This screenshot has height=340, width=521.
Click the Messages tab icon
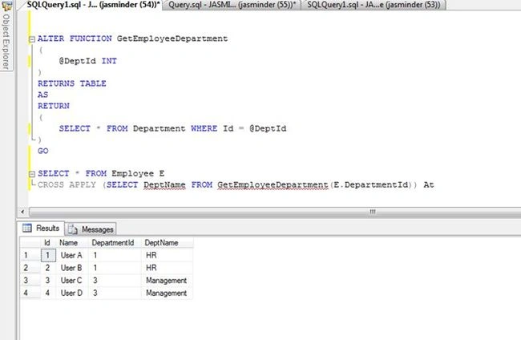[72, 229]
